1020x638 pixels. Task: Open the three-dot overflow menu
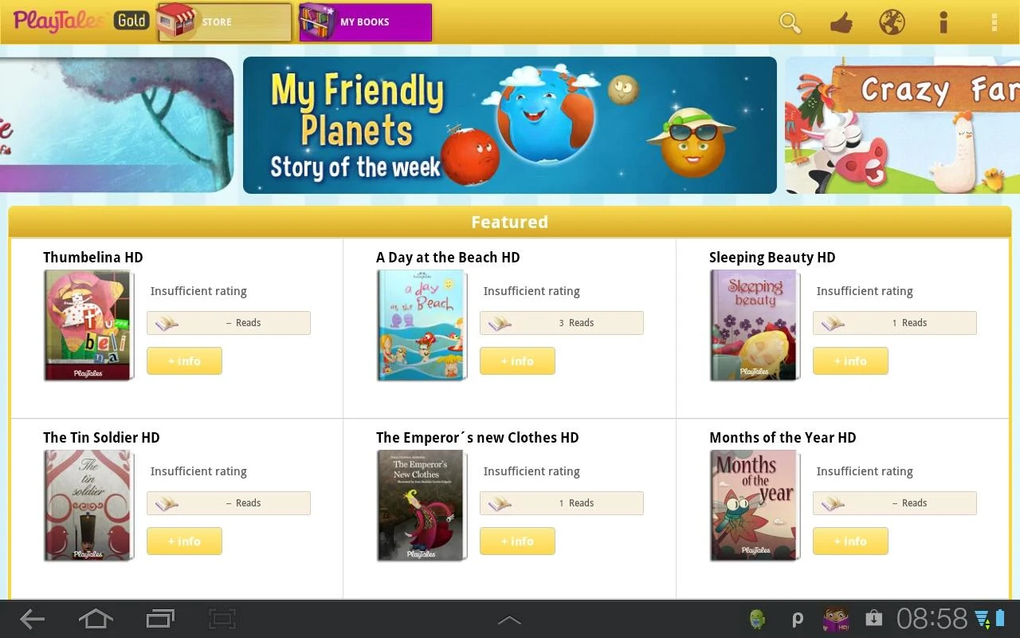click(994, 22)
